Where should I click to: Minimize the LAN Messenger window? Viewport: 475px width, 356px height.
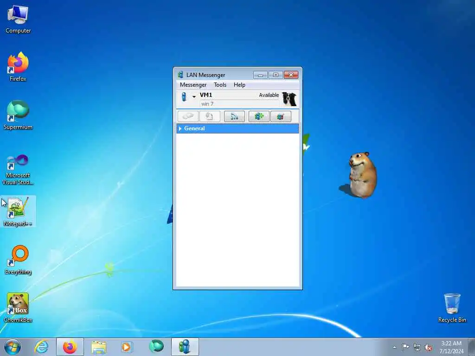pos(260,75)
